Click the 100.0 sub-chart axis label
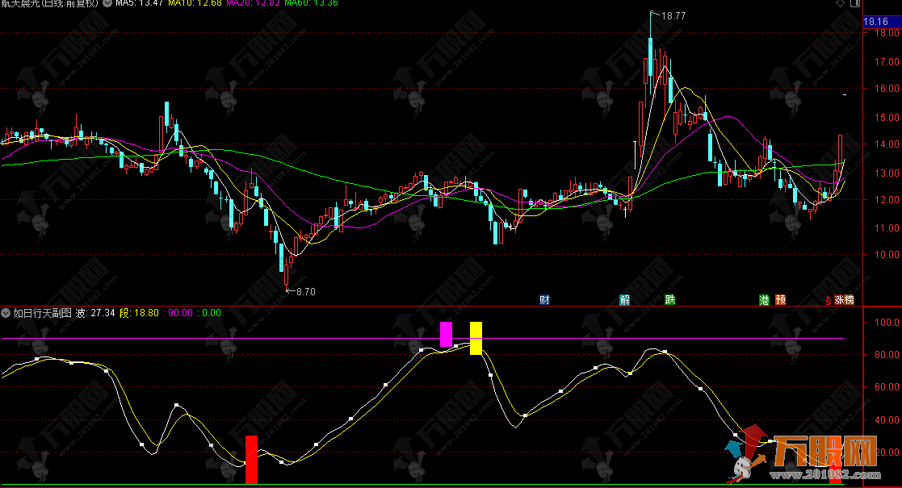The image size is (902, 488). [x=887, y=323]
